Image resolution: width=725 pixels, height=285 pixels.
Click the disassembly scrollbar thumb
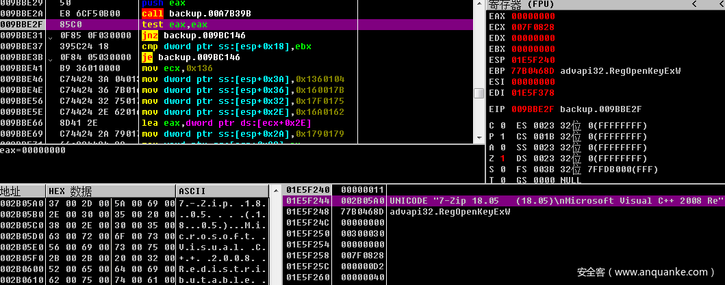coord(479,92)
